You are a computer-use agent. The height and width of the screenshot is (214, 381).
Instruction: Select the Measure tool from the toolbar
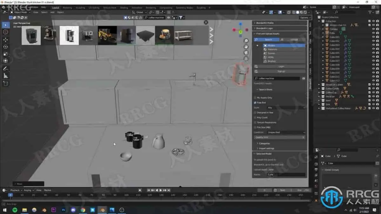(5, 76)
